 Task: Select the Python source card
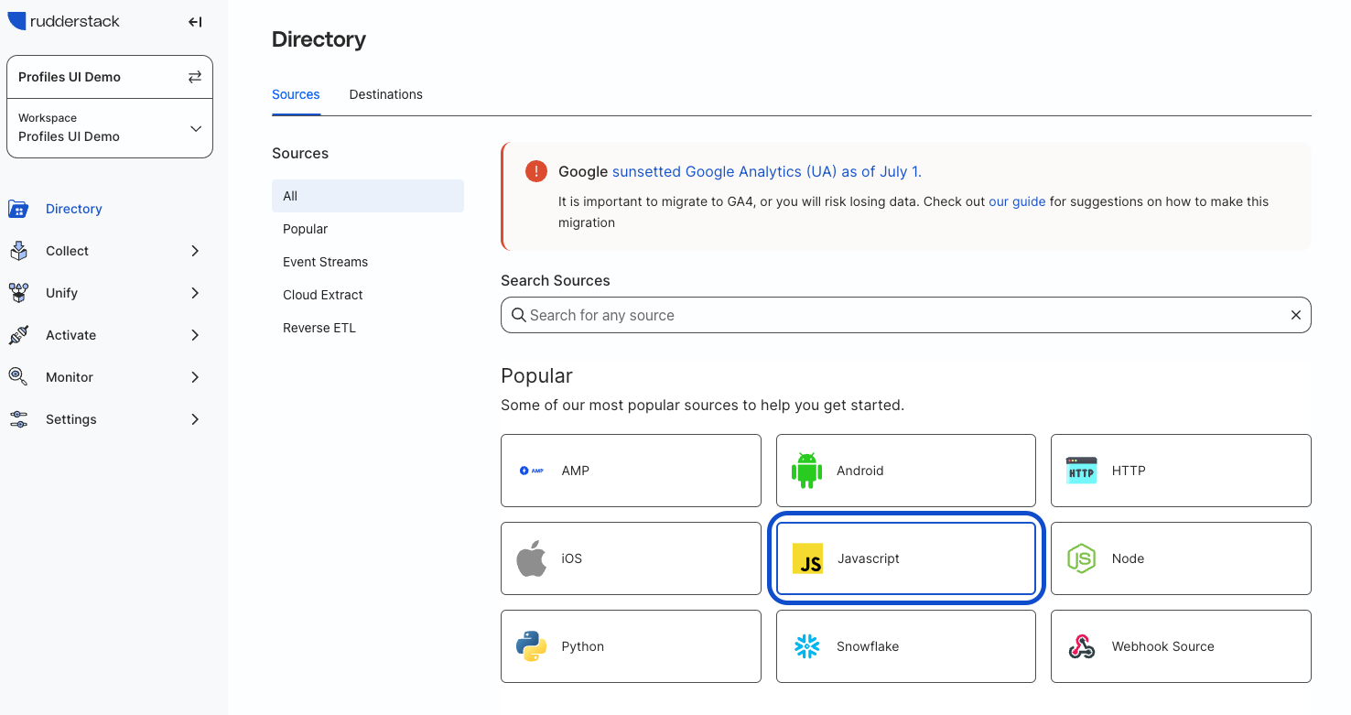(631, 646)
